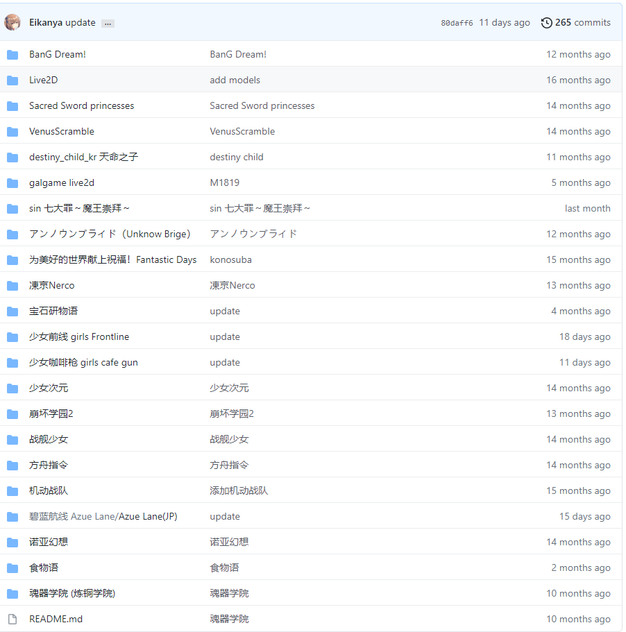Viewport: 626px width, 632px height.
Task: Click Eikanya's profile avatar
Action: (12, 22)
